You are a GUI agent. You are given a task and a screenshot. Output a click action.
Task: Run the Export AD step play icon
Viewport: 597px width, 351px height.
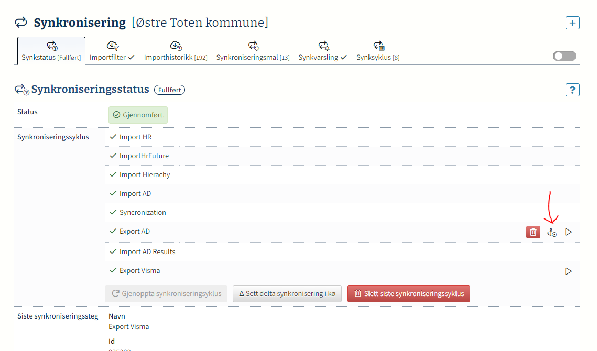pos(568,232)
